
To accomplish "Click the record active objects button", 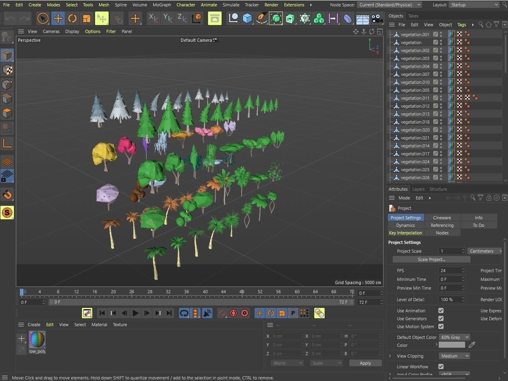I will 222,313.
